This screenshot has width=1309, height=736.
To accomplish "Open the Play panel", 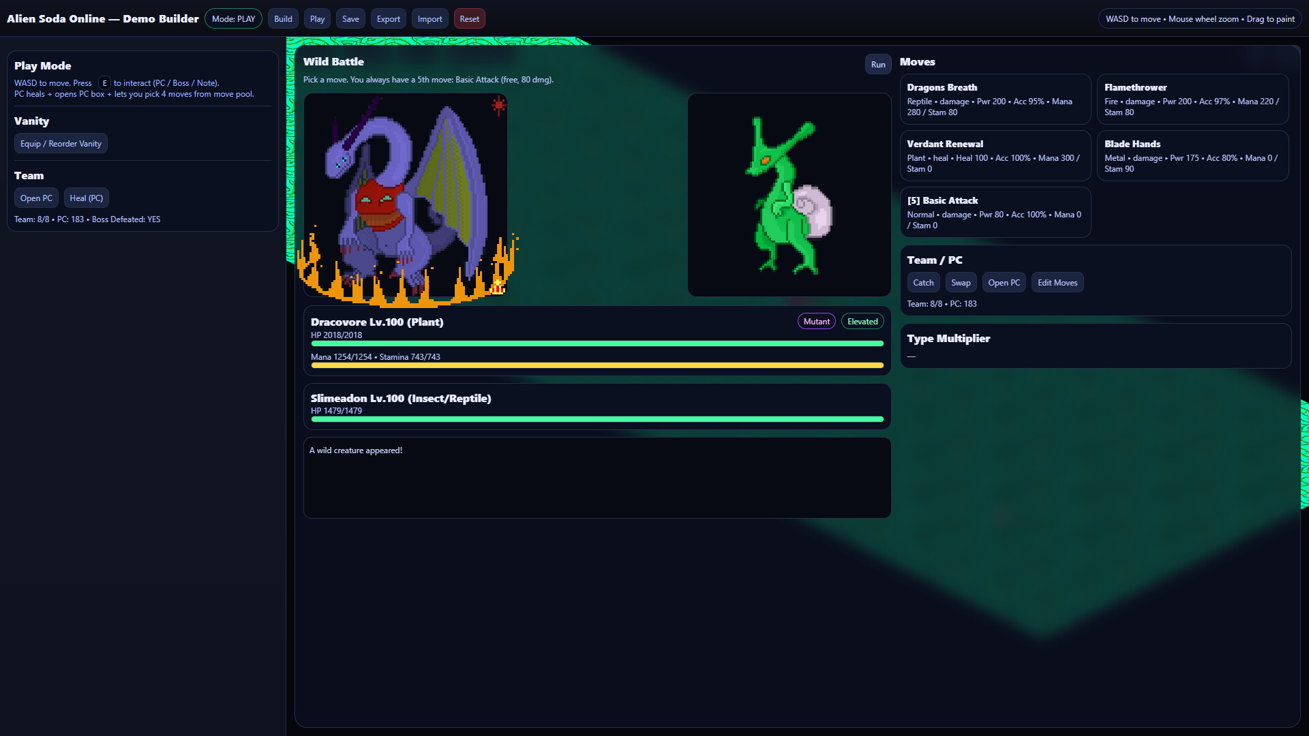I will 316,18.
